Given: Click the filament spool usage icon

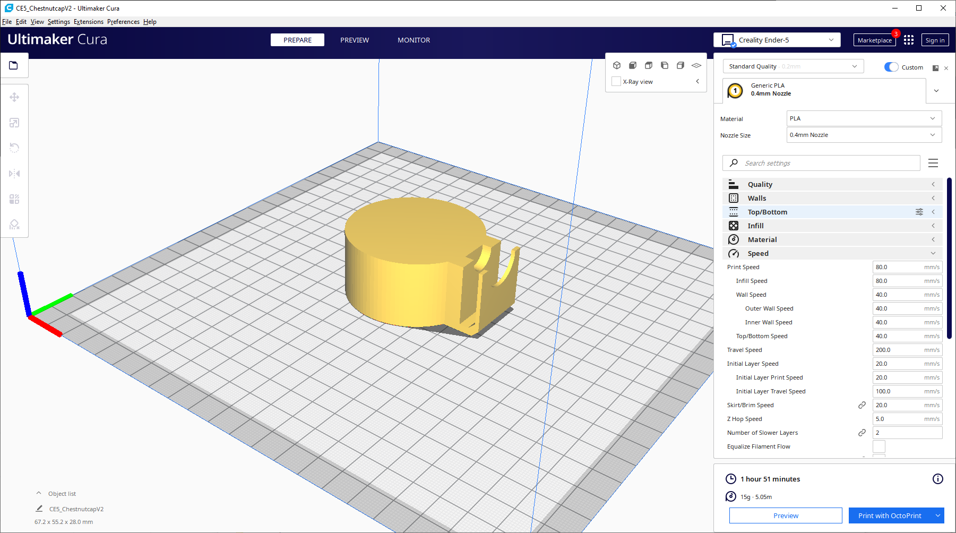Looking at the screenshot, I should coord(731,496).
